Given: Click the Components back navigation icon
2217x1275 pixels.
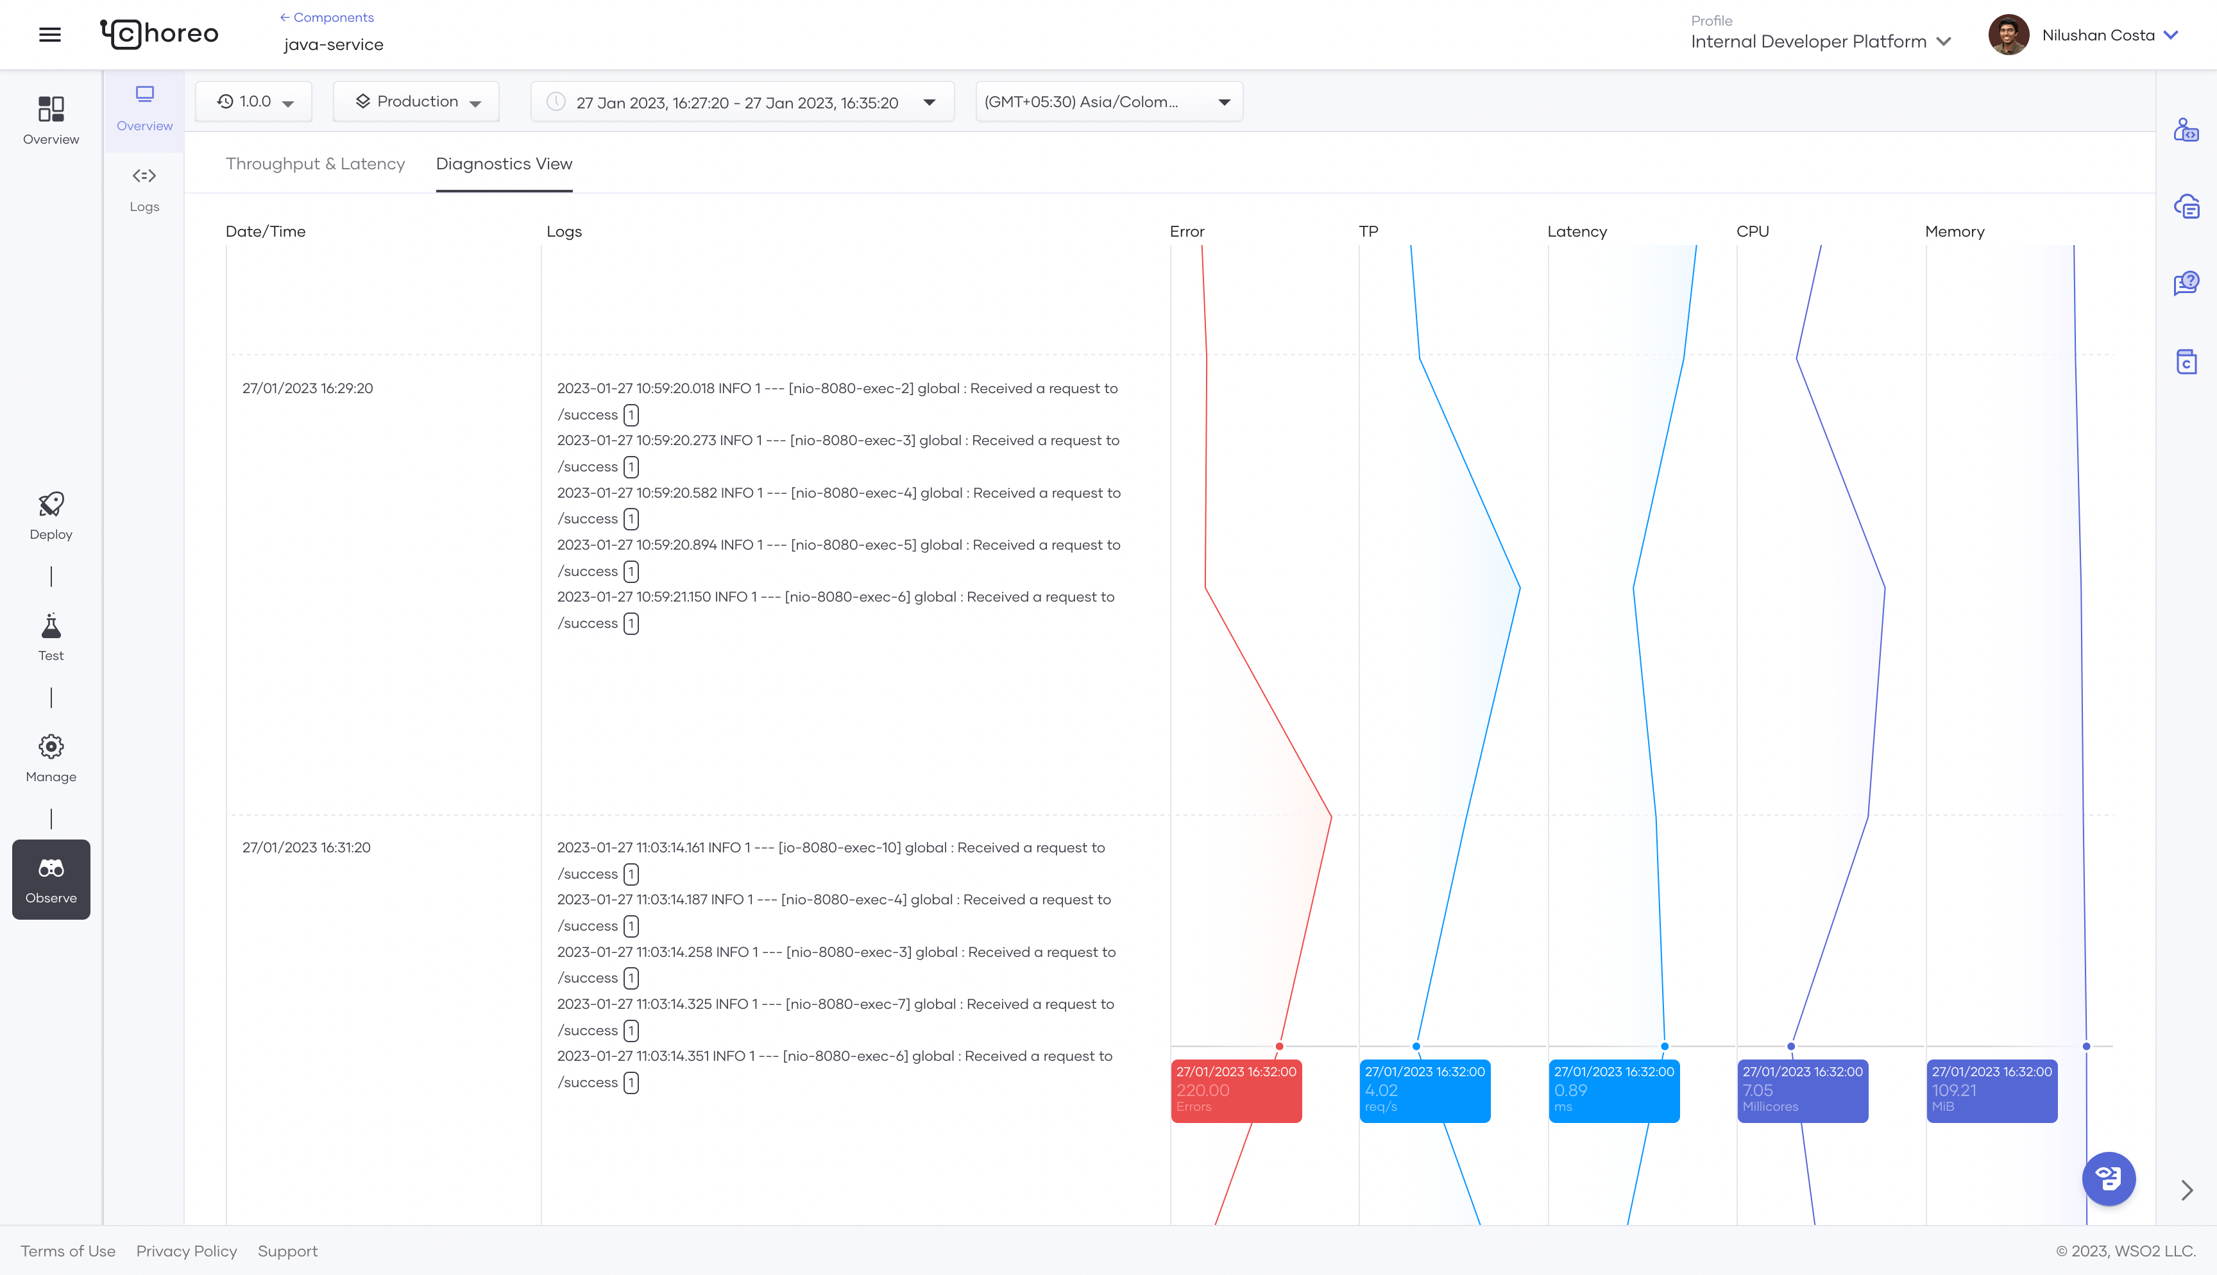Looking at the screenshot, I should 280,17.
